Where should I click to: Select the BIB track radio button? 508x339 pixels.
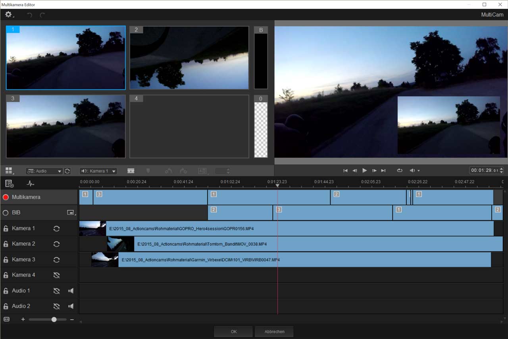click(6, 213)
